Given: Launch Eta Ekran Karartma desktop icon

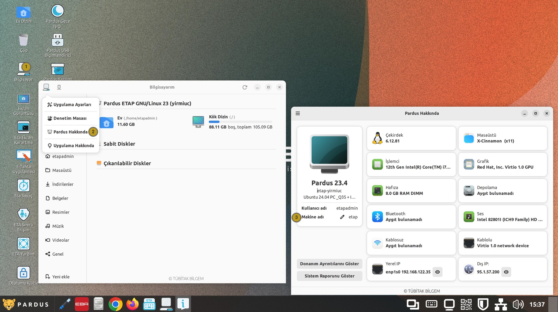Looking at the screenshot, I should (24, 133).
